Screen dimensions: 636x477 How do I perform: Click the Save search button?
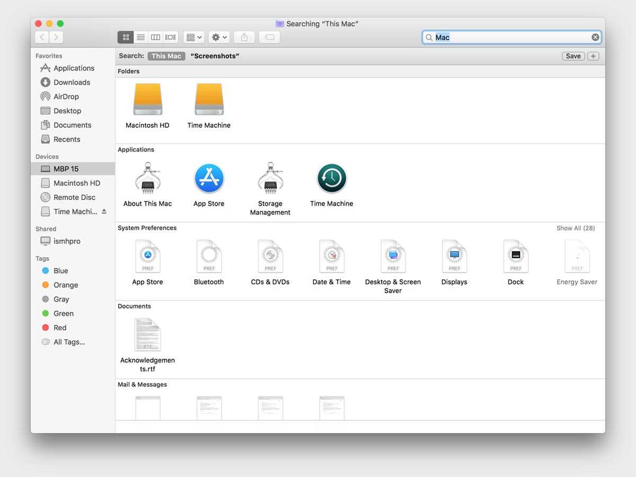(x=573, y=56)
